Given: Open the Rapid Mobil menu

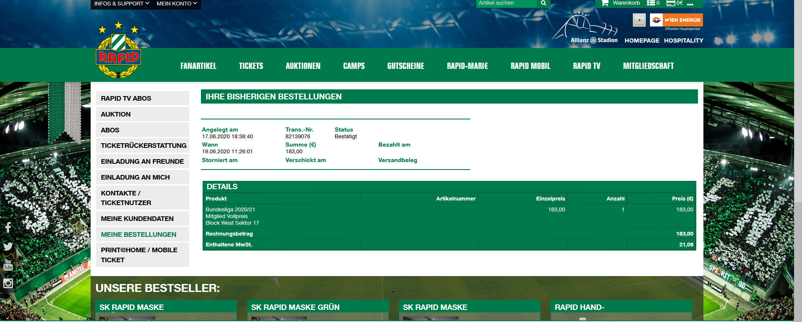Looking at the screenshot, I should tap(530, 66).
